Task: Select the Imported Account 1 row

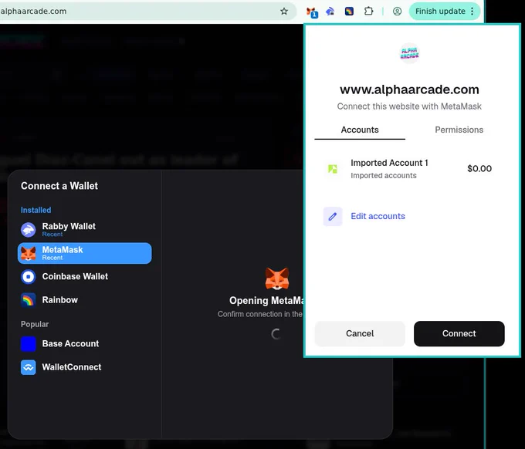Action: click(409, 169)
